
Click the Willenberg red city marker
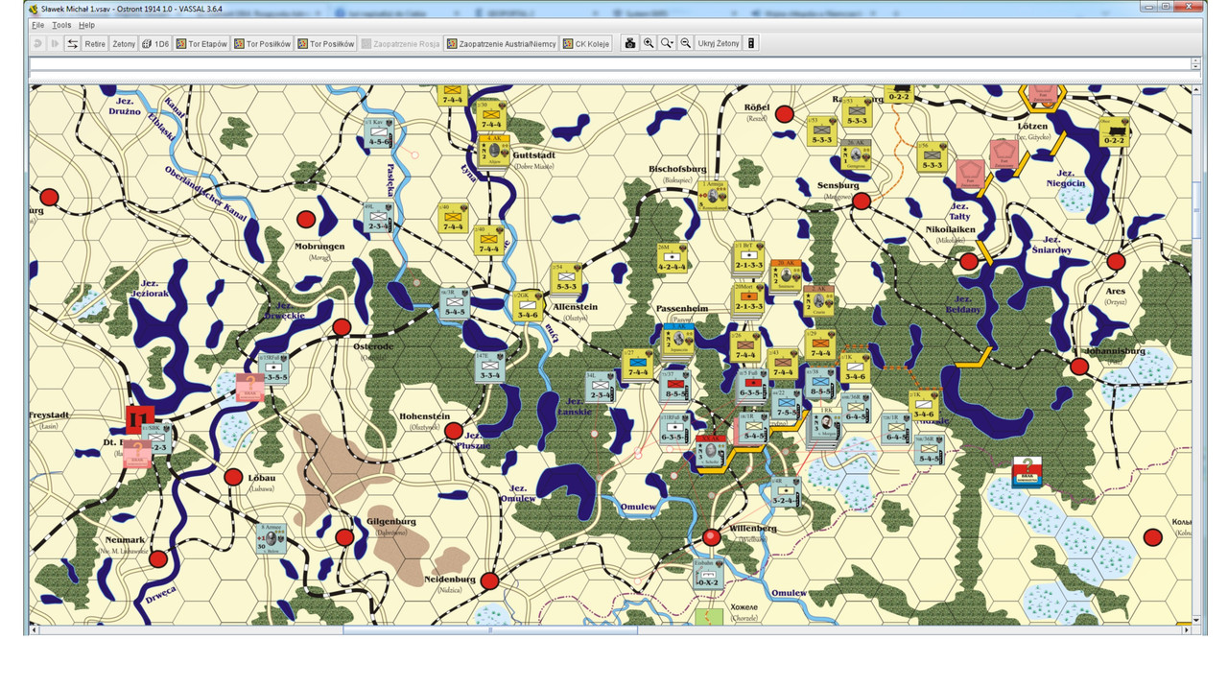711,536
